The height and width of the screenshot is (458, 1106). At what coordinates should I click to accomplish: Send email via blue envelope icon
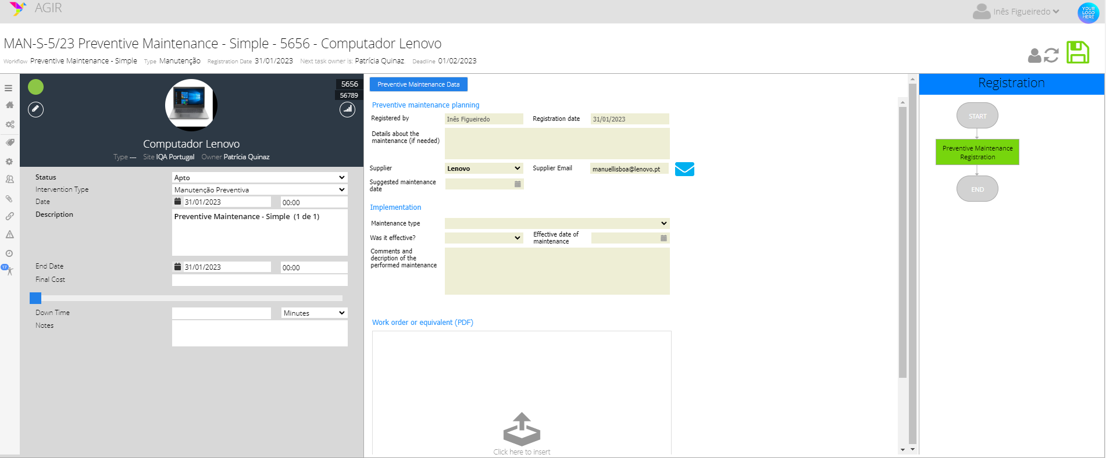tap(684, 169)
